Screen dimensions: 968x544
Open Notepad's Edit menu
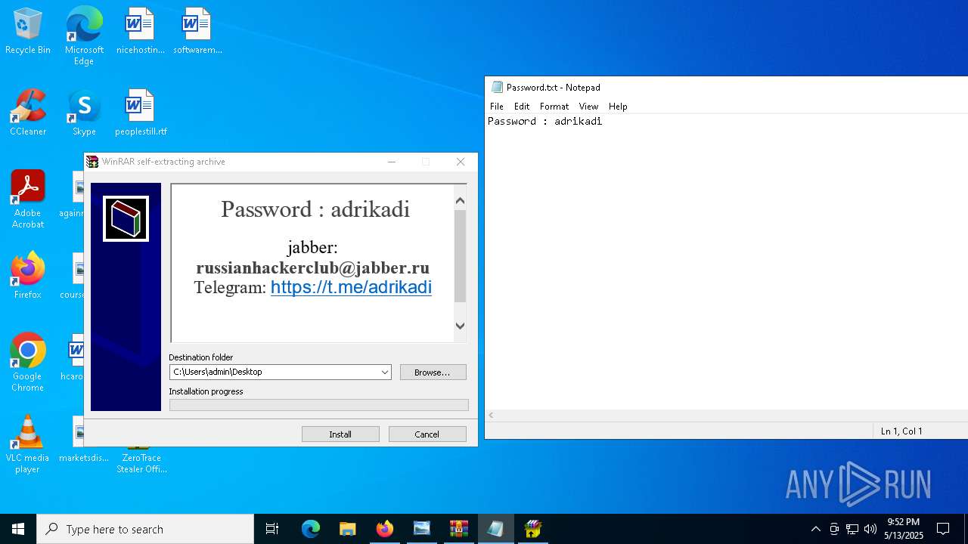coord(522,107)
